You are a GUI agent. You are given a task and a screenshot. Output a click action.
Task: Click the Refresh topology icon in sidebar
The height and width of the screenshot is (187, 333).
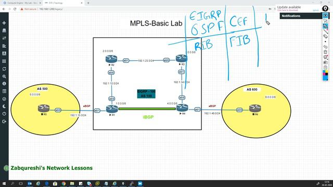[4, 69]
